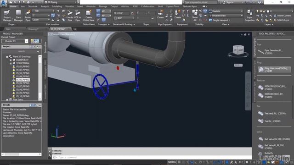The height and width of the screenshot is (165, 294).
Task: Click Create in Pipe Supports panel
Action: click(160, 14)
